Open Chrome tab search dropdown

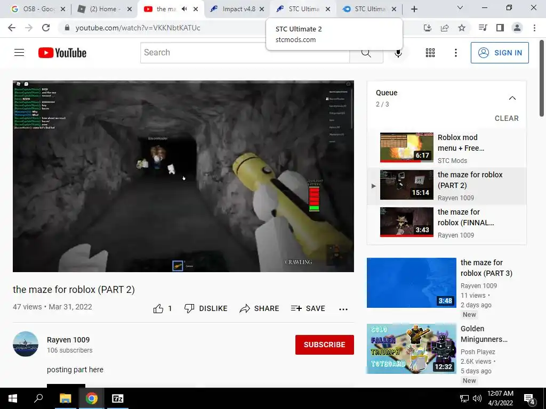(460, 7)
